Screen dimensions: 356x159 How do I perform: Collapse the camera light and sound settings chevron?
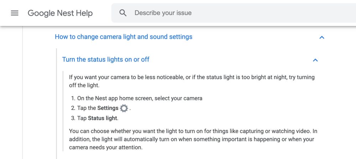322,37
